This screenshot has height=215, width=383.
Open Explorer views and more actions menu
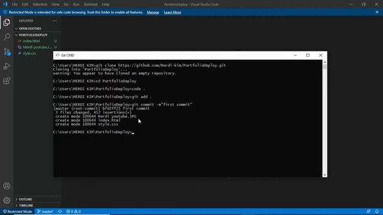tap(54, 21)
